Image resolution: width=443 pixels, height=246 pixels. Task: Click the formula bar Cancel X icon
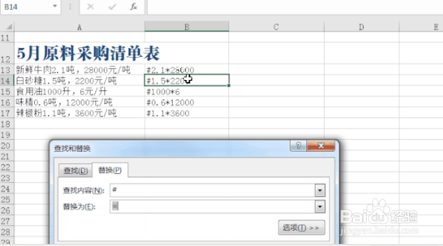pos(91,7)
